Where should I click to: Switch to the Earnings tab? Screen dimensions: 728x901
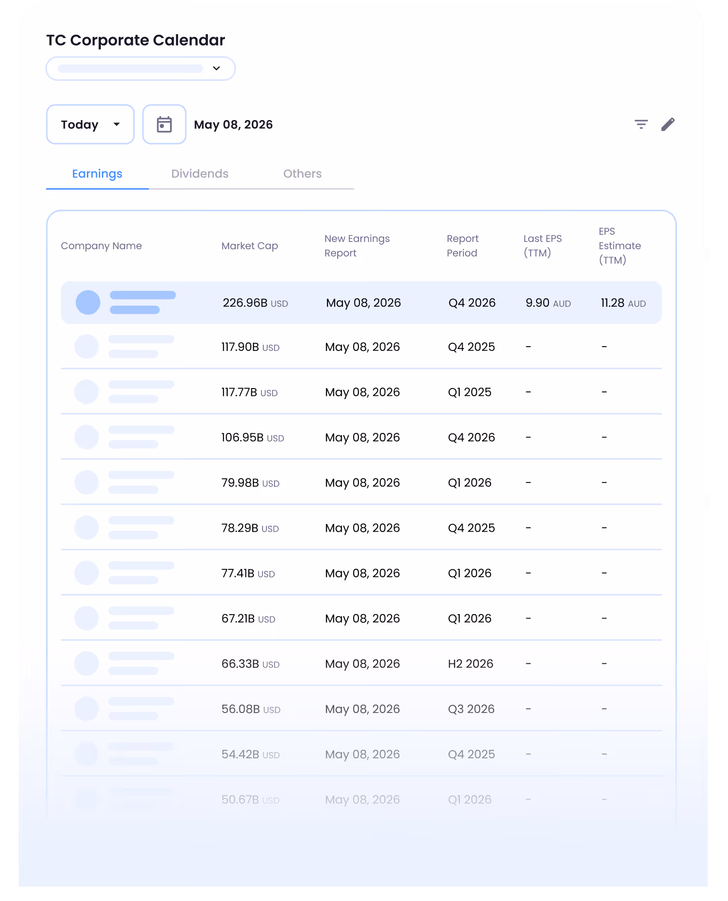click(97, 174)
